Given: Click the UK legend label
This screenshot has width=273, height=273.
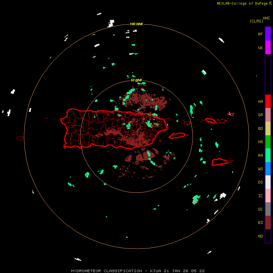Looking at the screenshot, I should click(260, 48).
